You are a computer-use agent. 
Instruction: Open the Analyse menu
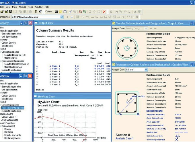[x=22, y=7]
